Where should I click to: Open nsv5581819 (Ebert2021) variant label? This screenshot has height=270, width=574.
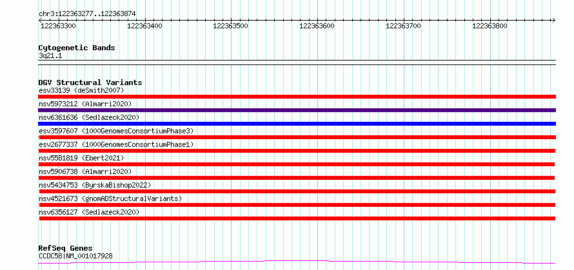point(82,158)
